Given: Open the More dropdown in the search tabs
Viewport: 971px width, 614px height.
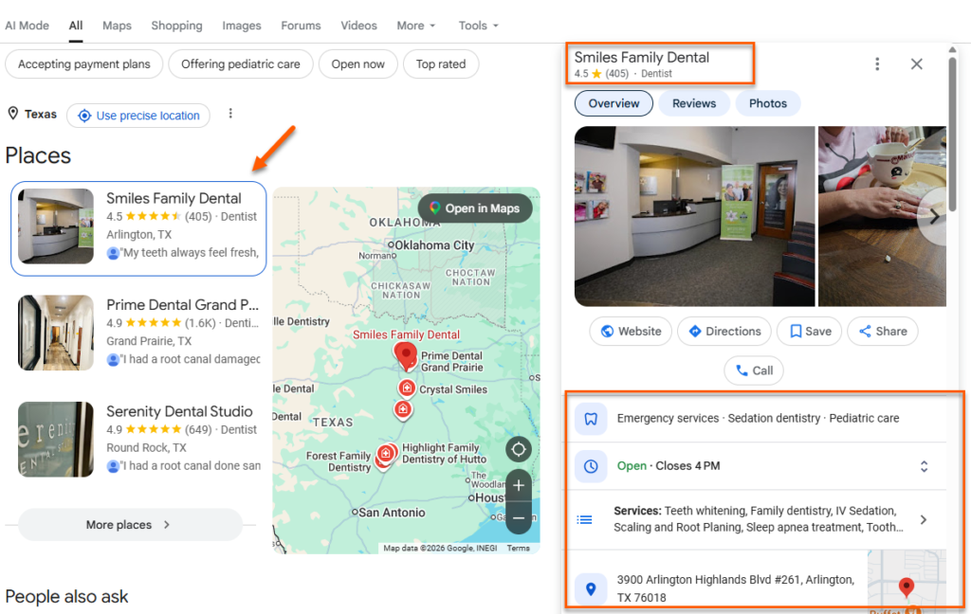Looking at the screenshot, I should 416,26.
